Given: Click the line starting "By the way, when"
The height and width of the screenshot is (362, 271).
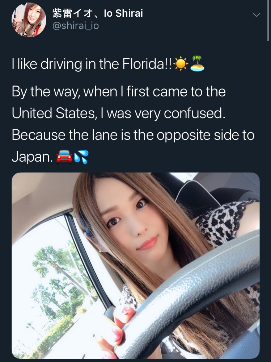Looking at the screenshot, I should click(x=119, y=92).
